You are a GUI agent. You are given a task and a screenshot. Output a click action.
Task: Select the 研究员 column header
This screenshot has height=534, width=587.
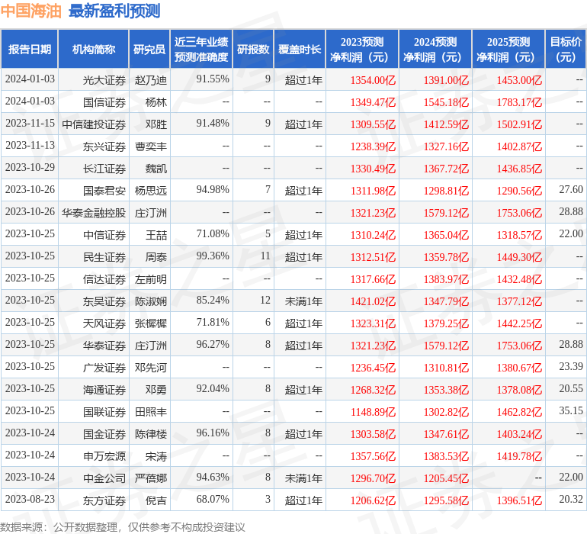pos(149,49)
